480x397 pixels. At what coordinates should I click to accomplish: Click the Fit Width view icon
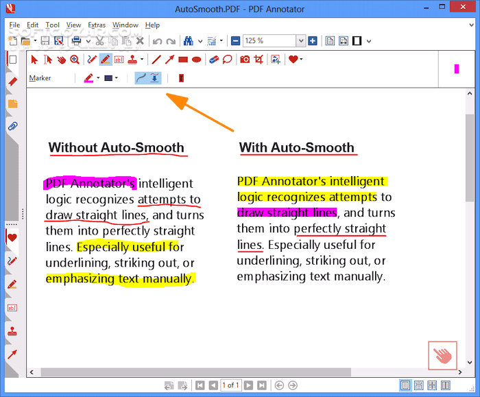tap(343, 40)
